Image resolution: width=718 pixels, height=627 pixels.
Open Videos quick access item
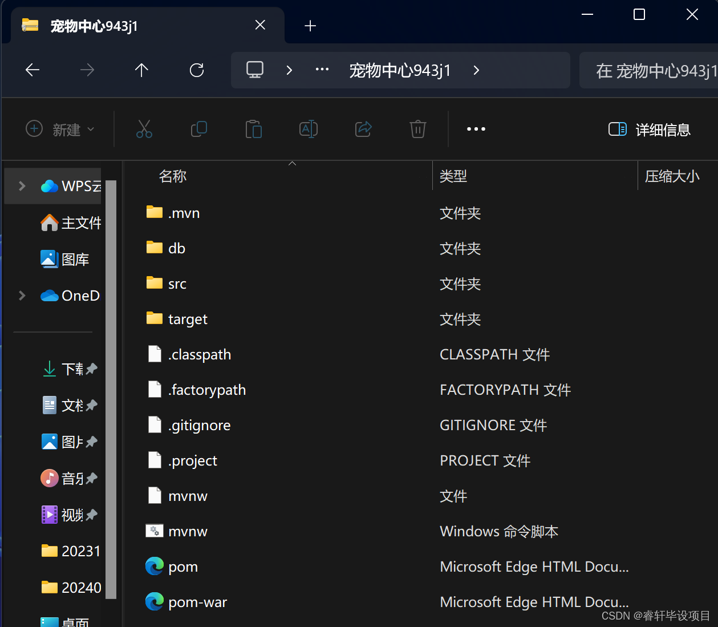[x=70, y=515]
